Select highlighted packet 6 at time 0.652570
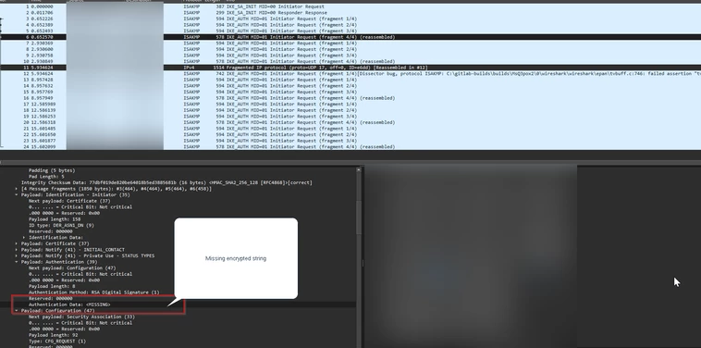Viewport: 701px width, 348px height. click(x=350, y=37)
